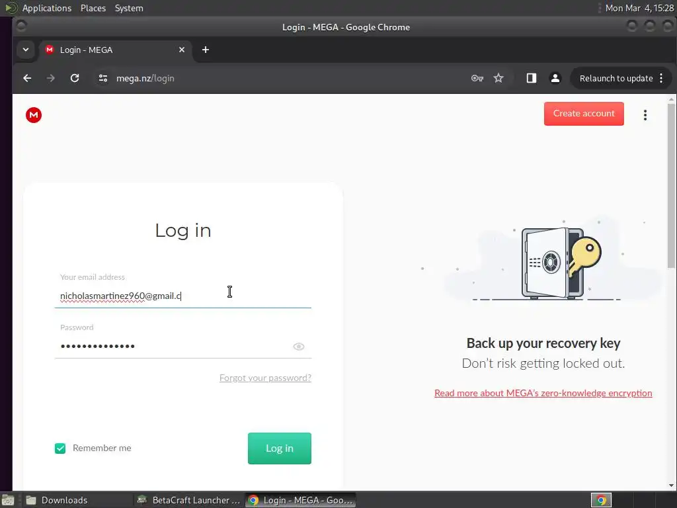This screenshot has height=508, width=677.
Task: Open the Applications menu
Action: [x=47, y=8]
